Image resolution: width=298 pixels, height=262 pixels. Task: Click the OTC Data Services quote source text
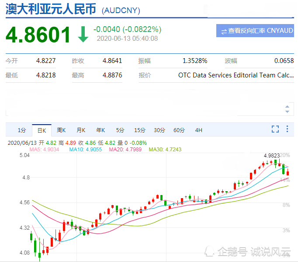[236, 75]
